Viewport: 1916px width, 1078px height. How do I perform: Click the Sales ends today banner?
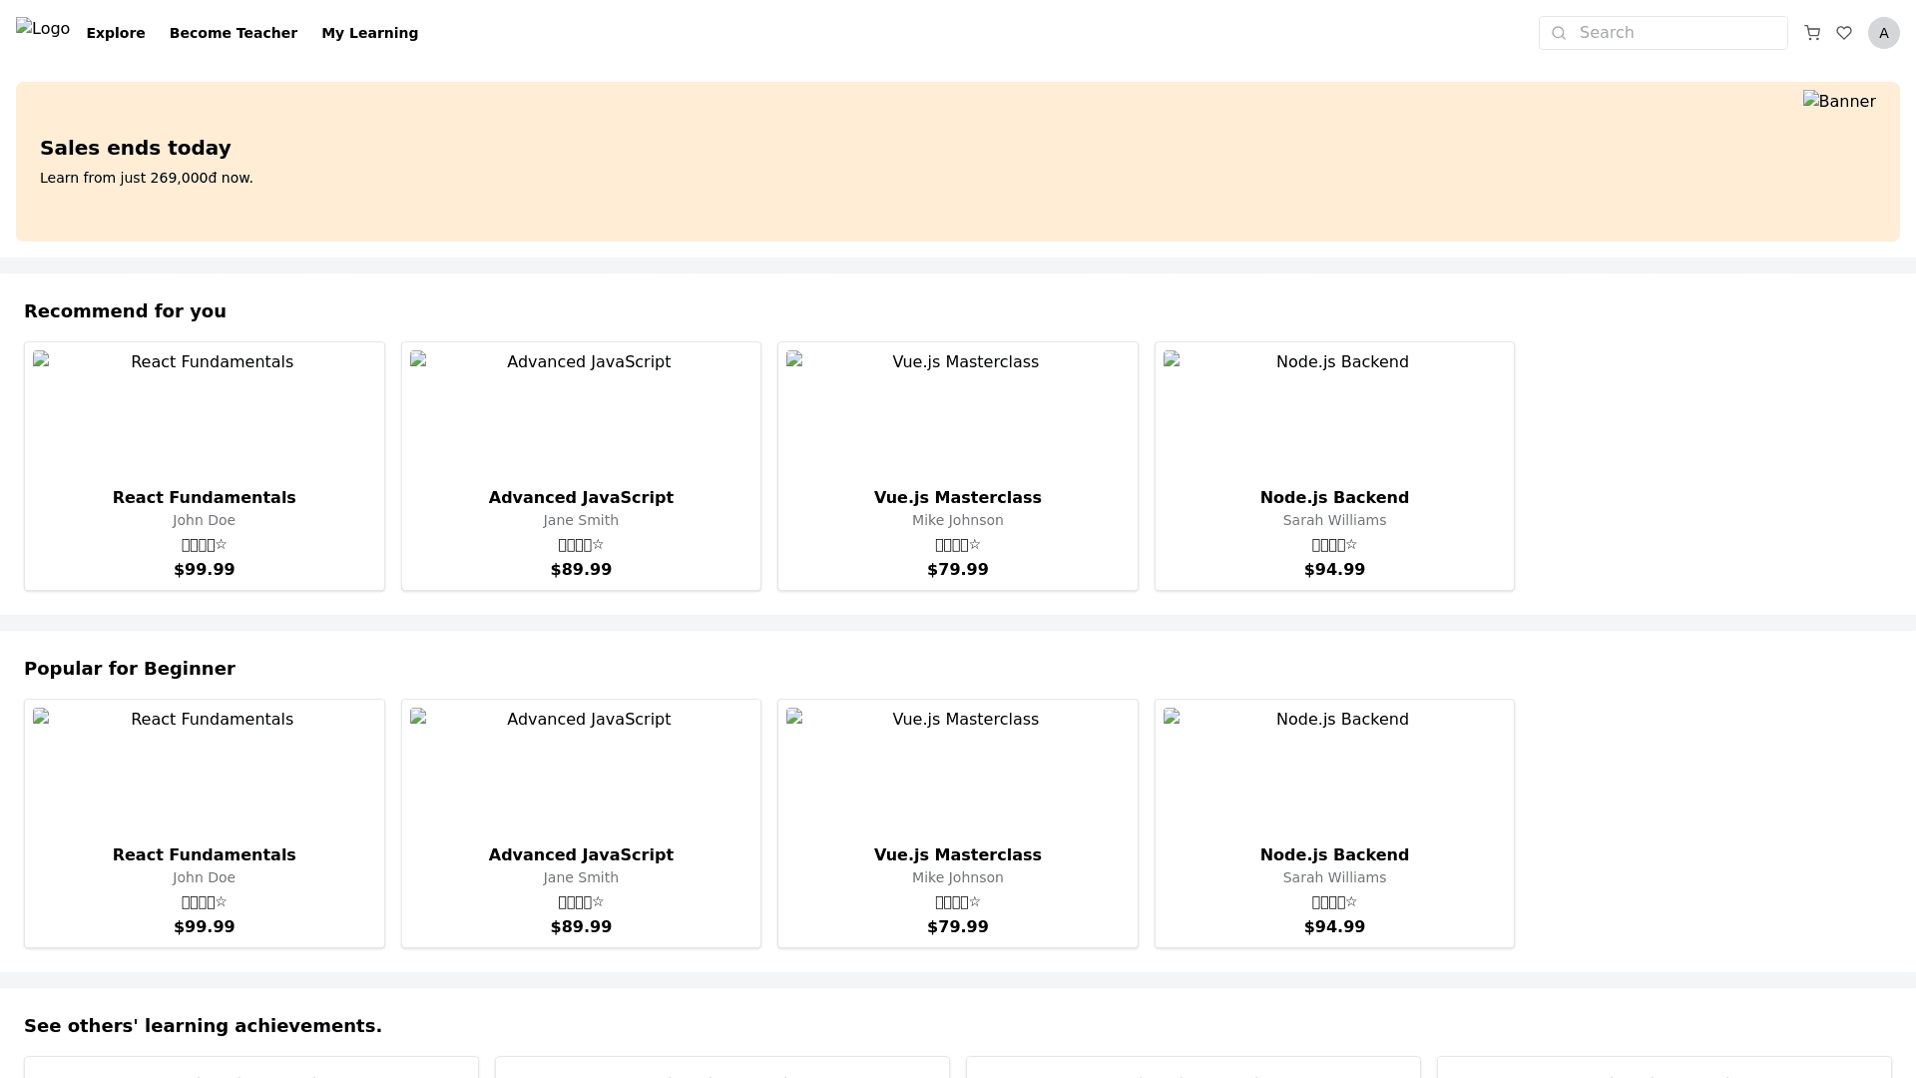point(136,148)
